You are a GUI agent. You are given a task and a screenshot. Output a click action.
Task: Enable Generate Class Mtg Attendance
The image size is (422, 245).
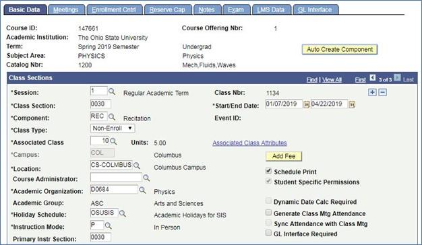click(x=268, y=213)
